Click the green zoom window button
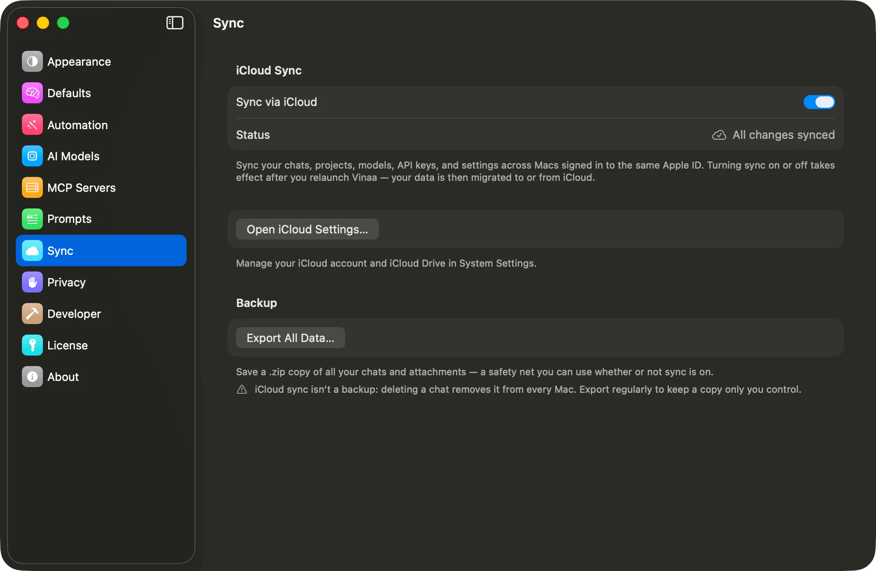Screen dimensions: 876x571 click(x=63, y=23)
